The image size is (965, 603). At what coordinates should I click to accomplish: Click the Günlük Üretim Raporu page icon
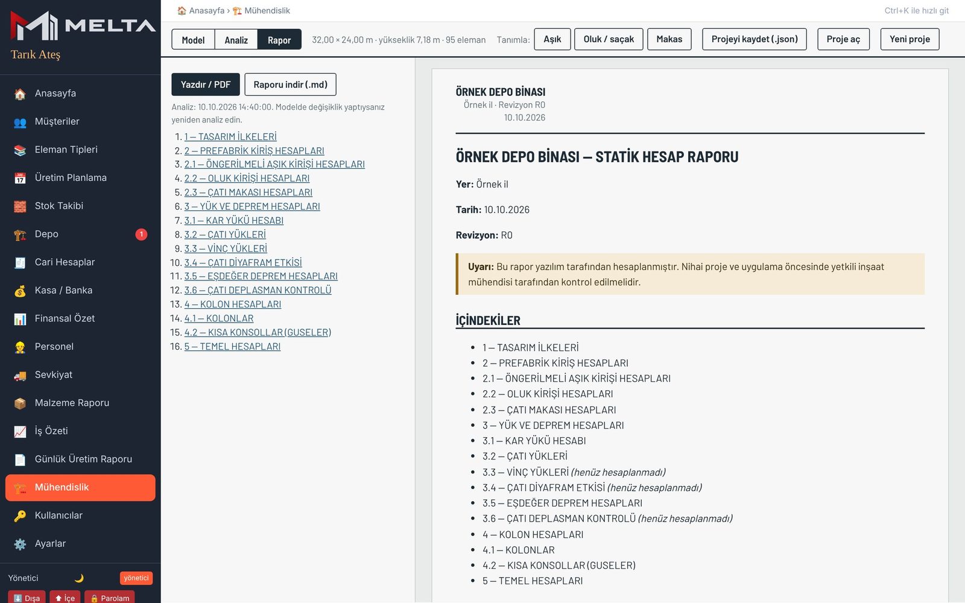[x=20, y=460]
